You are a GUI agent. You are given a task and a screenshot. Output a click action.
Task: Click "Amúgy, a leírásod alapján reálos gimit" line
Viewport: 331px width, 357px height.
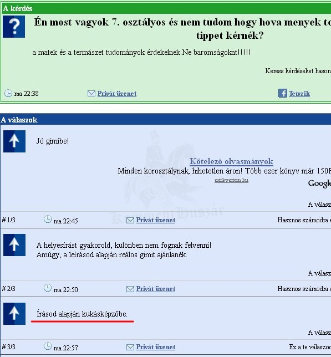[112, 254]
